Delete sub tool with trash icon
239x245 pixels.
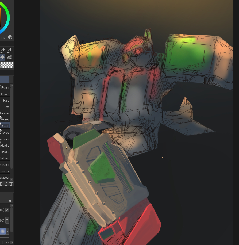[x=11, y=184]
